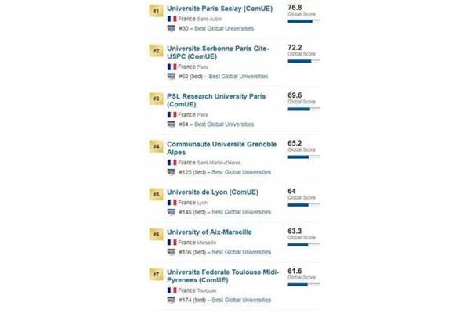Open Universite Federale Toulouse Midi-Pyrenees link
Screen dimensions: 470x313
tap(222, 276)
